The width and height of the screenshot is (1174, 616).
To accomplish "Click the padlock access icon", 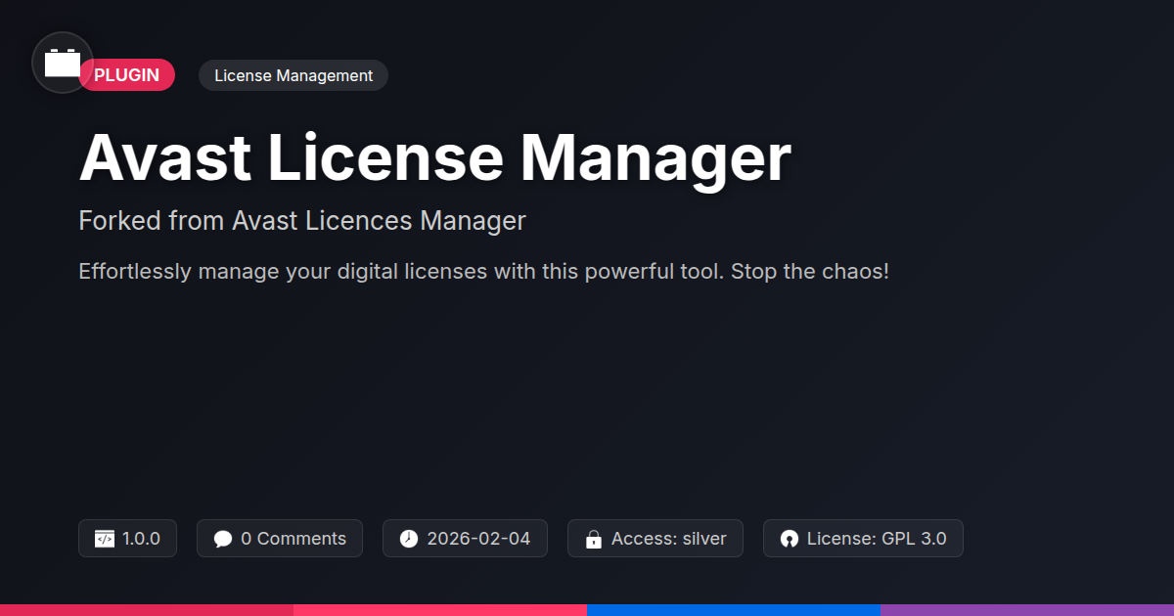I will click(593, 539).
